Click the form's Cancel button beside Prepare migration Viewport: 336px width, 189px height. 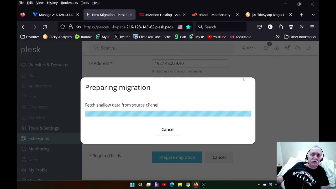[x=219, y=157]
